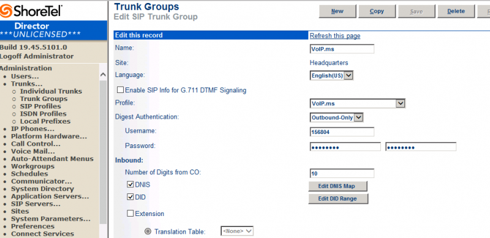Image resolution: width=490 pixels, height=238 pixels.
Task: Enable SIP Info for G.711 DTMF Signaling
Action: click(120, 90)
